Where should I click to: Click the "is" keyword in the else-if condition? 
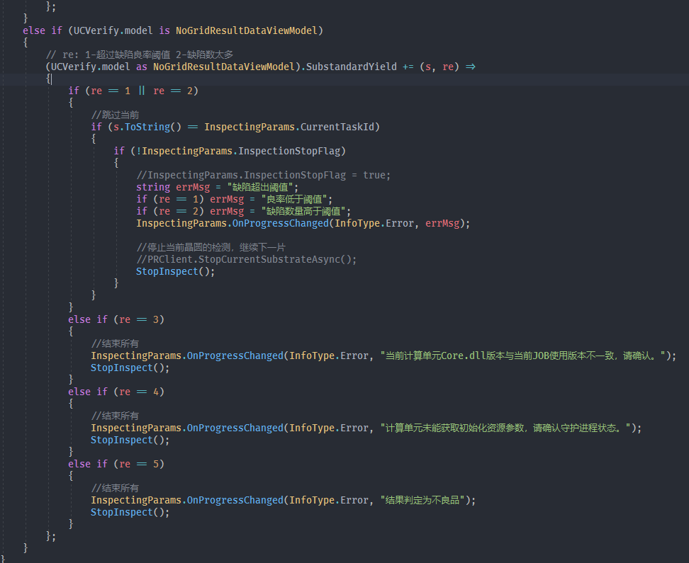tap(164, 30)
